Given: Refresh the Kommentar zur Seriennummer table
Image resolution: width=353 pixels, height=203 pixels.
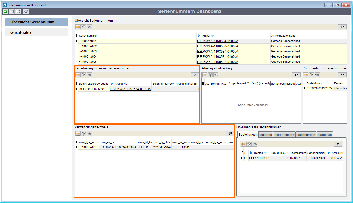Looking at the screenshot, I should 342,75.
